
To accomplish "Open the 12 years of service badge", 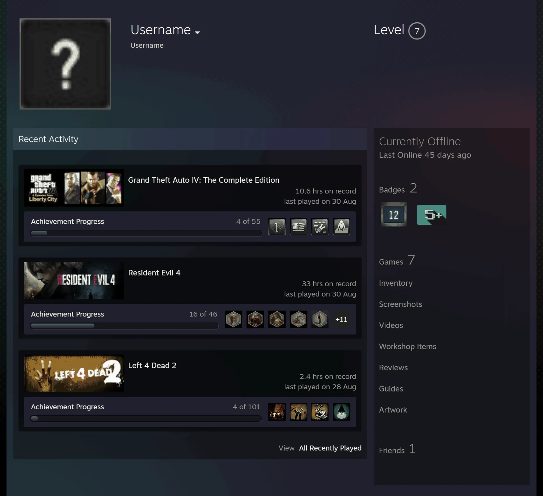I will coord(394,215).
